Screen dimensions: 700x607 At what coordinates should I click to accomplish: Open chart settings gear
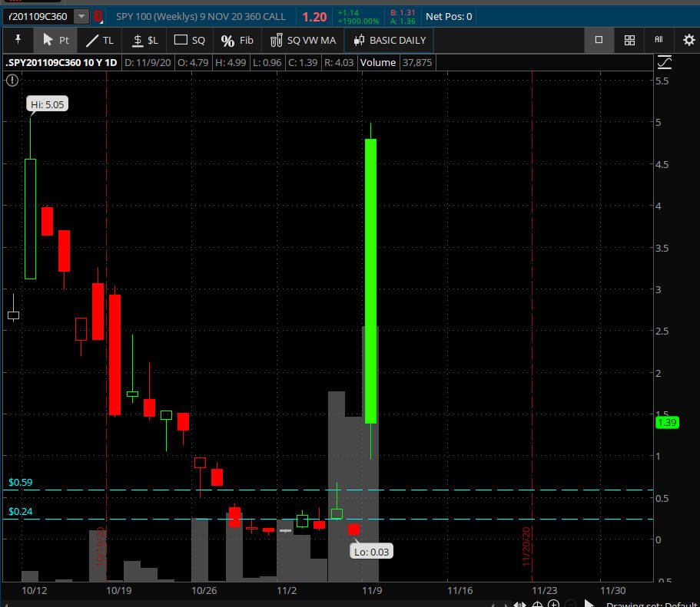(x=688, y=40)
